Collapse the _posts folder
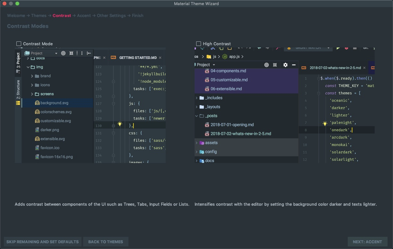 click(x=197, y=116)
